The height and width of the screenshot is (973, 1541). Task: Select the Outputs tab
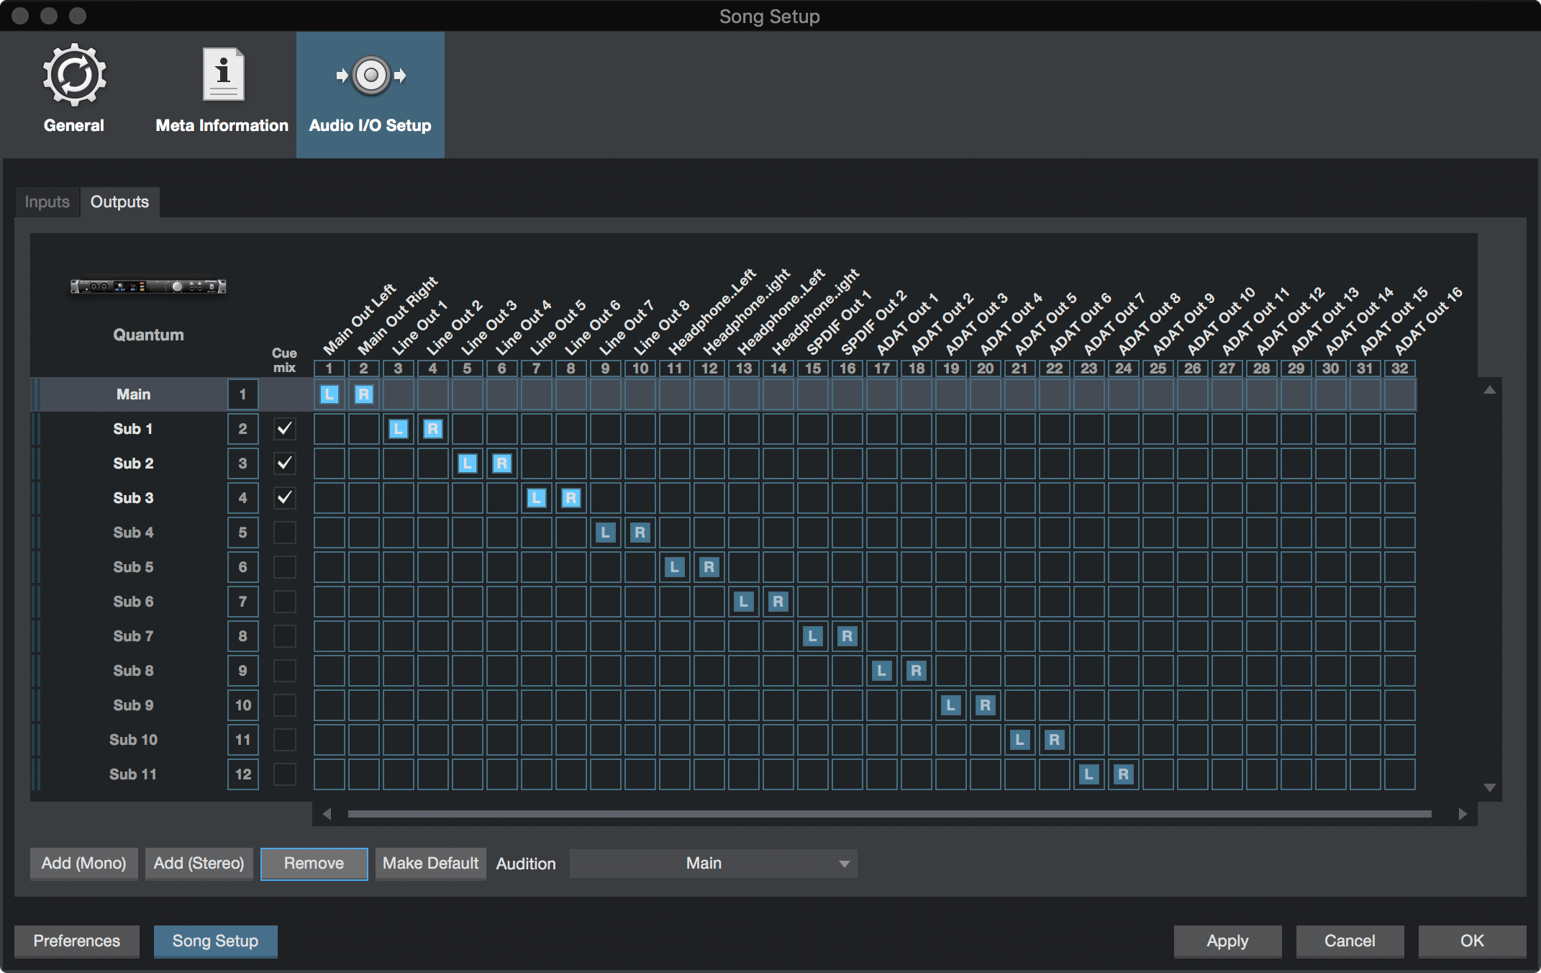[119, 202]
